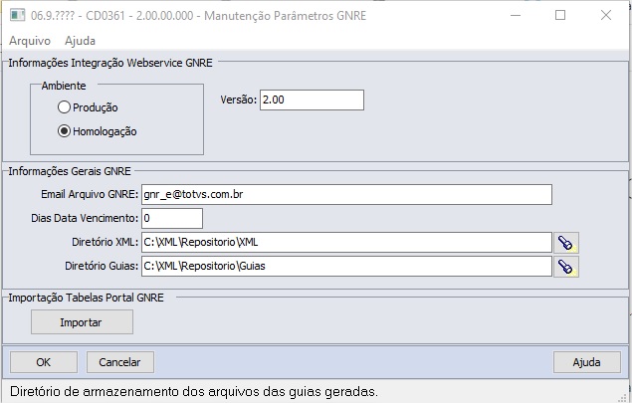Click the 'Versão:' label

click(239, 100)
